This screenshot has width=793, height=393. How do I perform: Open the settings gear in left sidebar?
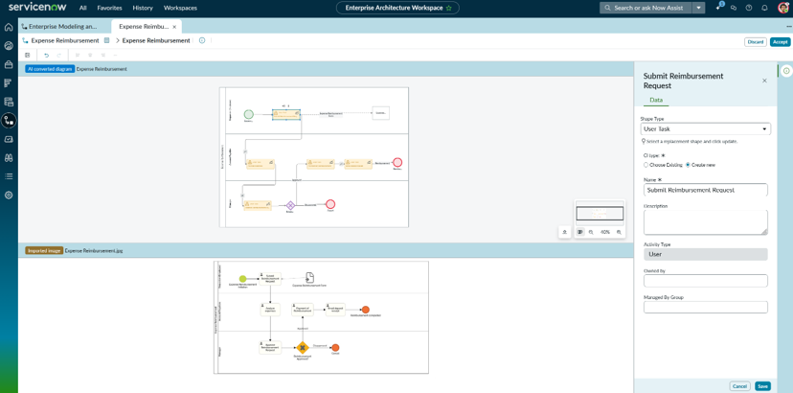9,195
